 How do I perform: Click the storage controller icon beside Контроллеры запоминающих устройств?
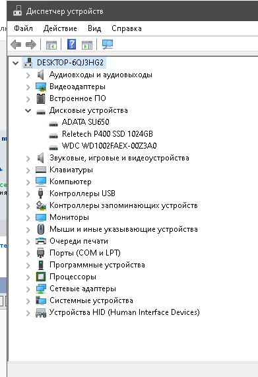[41, 205]
